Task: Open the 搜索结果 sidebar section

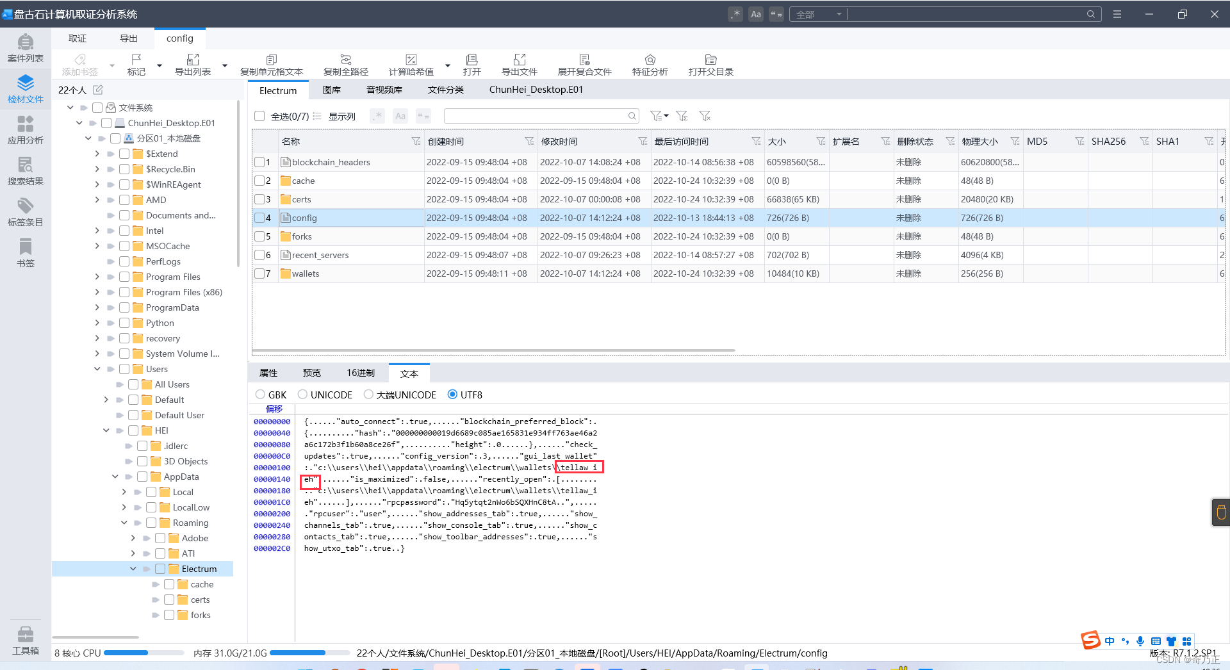Action: [26, 171]
